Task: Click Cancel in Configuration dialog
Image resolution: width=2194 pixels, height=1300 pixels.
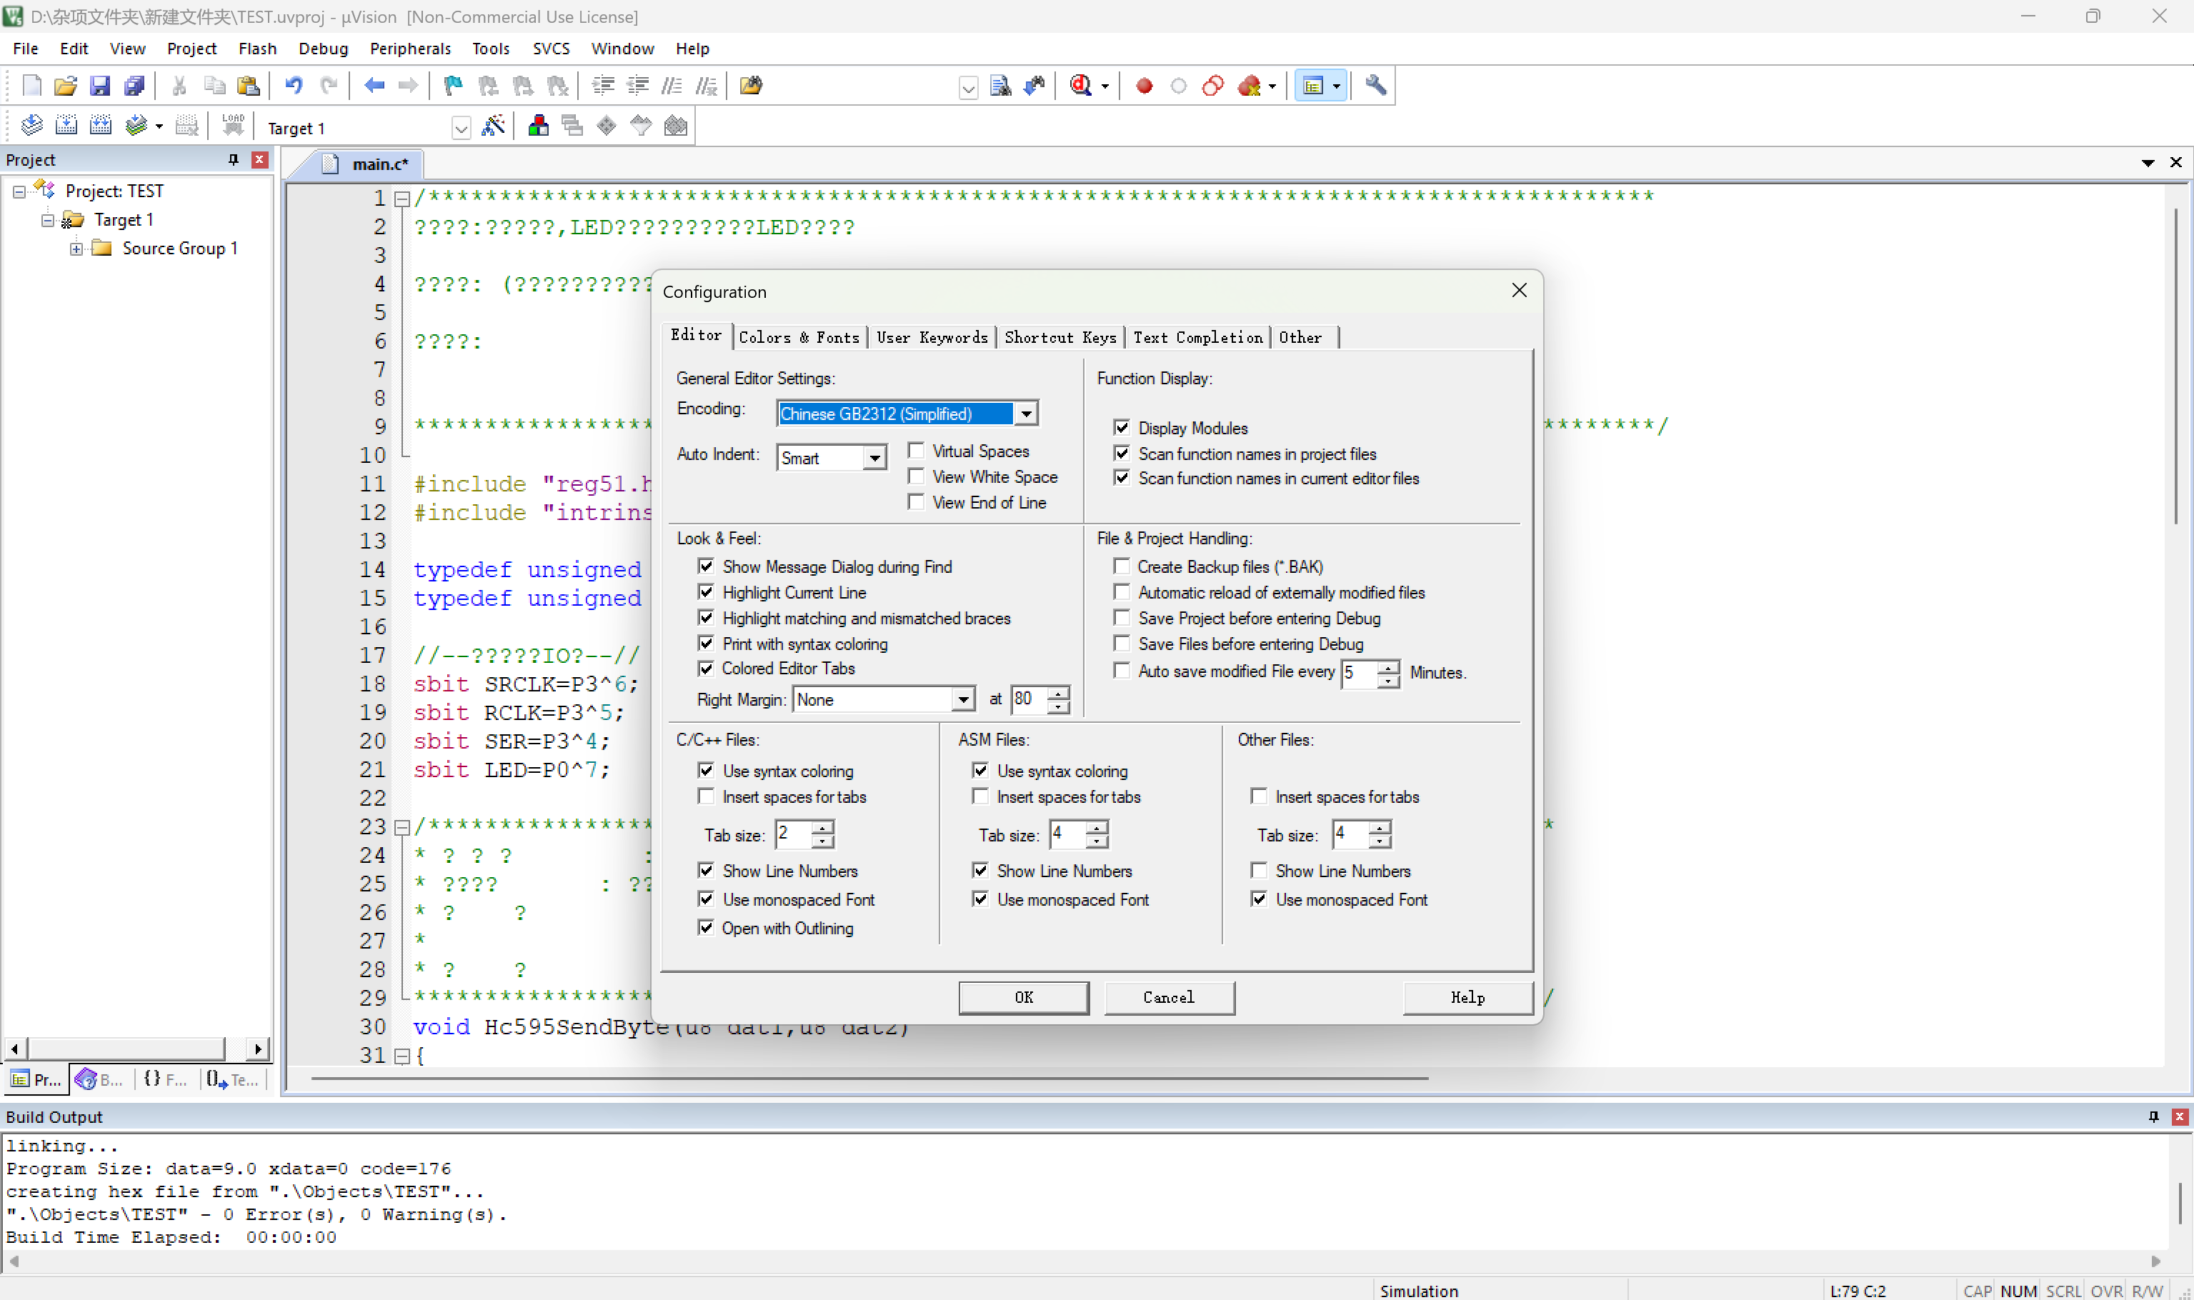Action: point(1168,998)
